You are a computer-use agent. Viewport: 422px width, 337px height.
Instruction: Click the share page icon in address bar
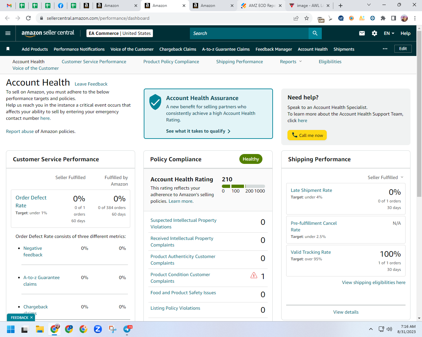coord(296,18)
